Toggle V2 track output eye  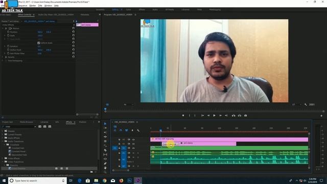(133, 144)
